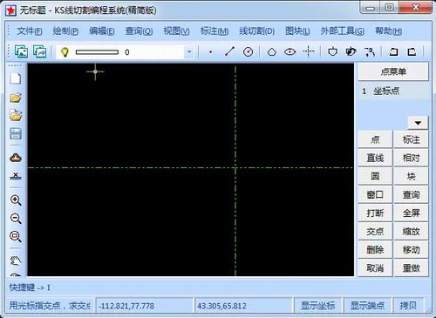Click the 相对 button
This screenshot has width=436, height=318.
(411, 158)
